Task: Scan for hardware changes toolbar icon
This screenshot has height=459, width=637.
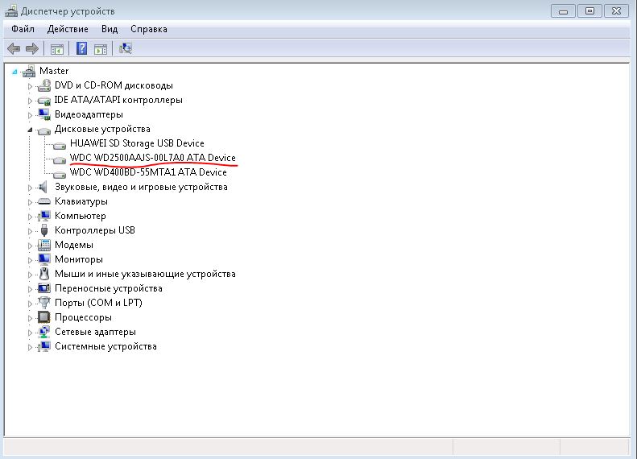Action: 126,49
